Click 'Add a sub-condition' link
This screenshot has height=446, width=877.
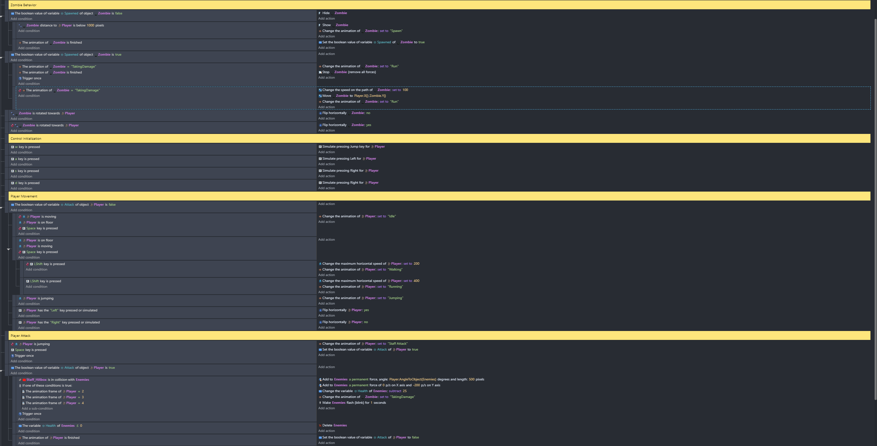37,409
